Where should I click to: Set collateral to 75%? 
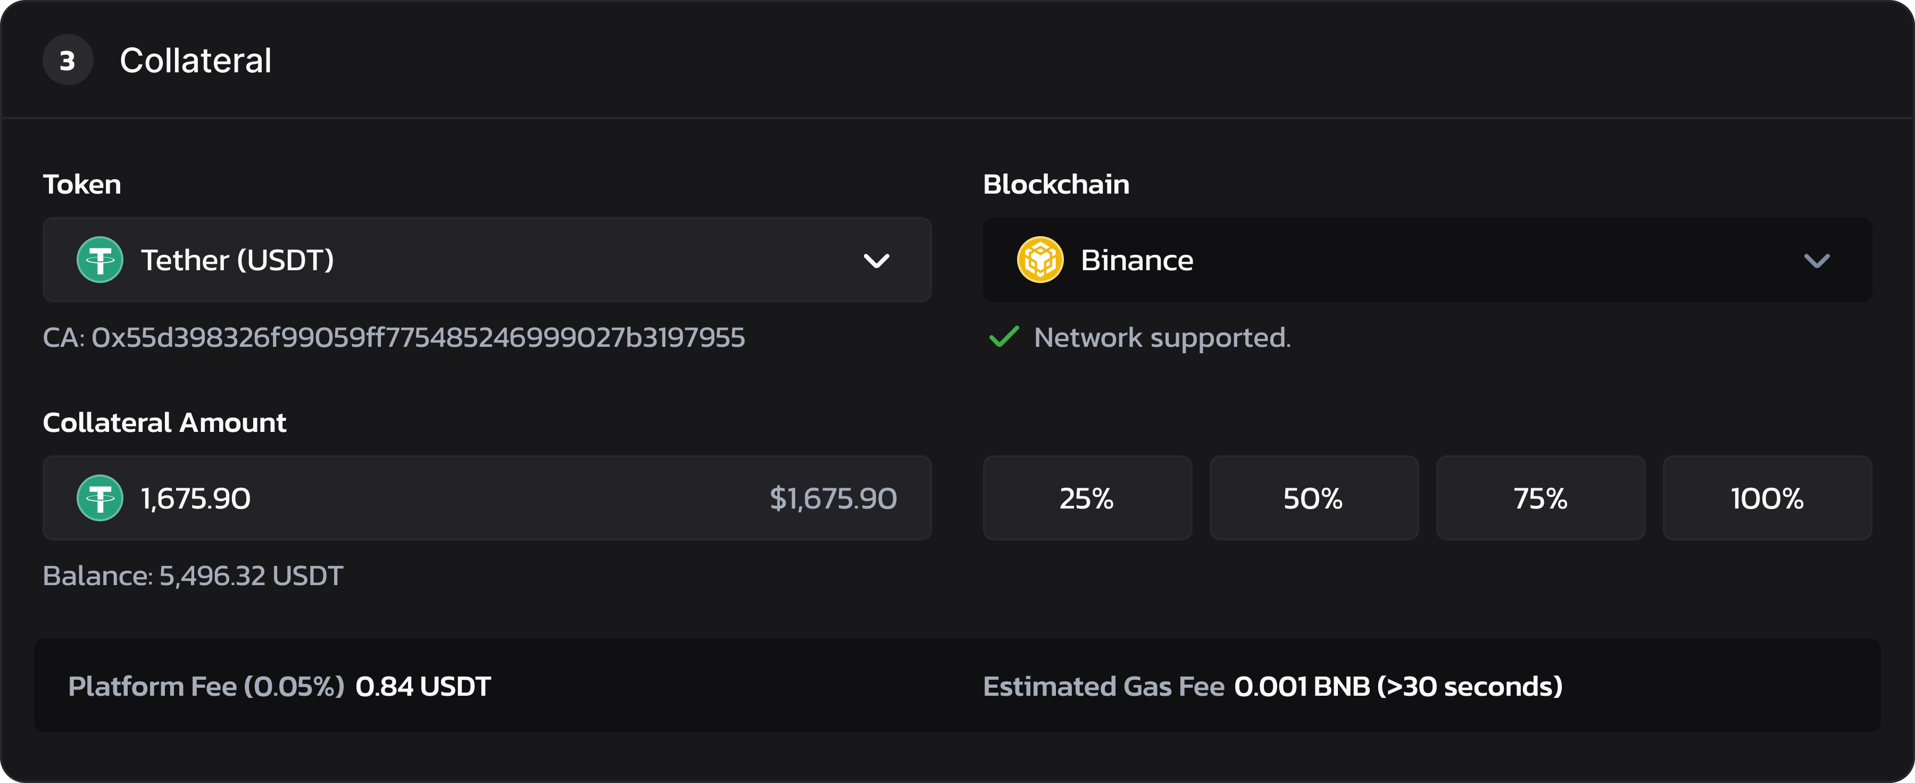click(1541, 498)
